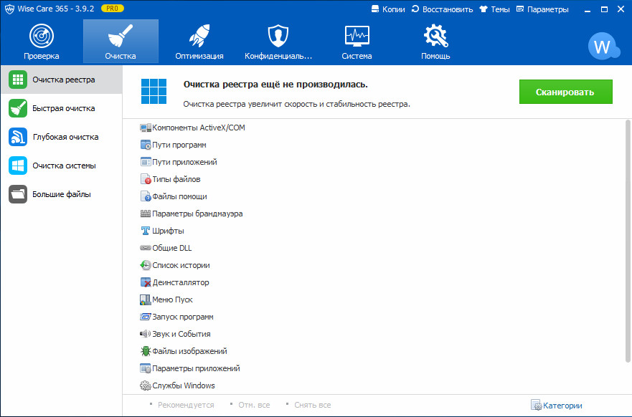Image resolution: width=632 pixels, height=417 pixels.
Task: Open Параметры in title bar
Action: [542, 9]
